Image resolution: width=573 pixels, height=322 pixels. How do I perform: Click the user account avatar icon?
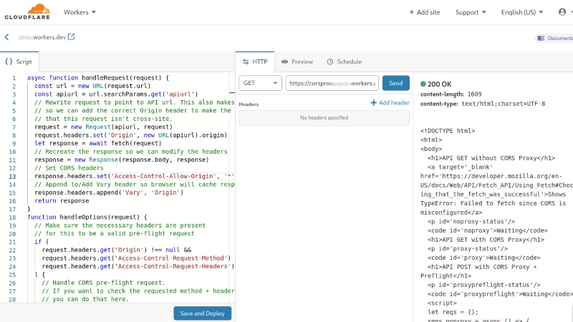tap(562, 12)
